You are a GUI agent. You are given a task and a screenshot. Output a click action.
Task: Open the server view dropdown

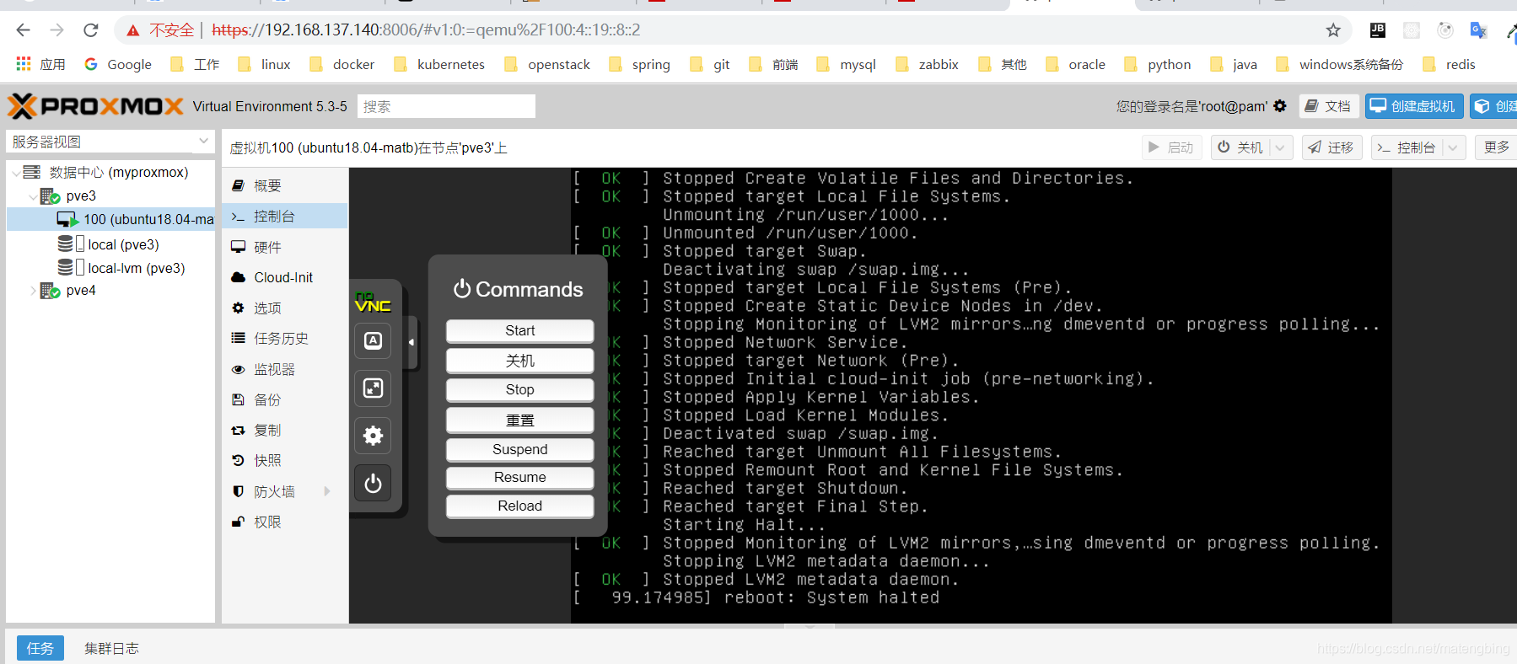click(x=203, y=142)
